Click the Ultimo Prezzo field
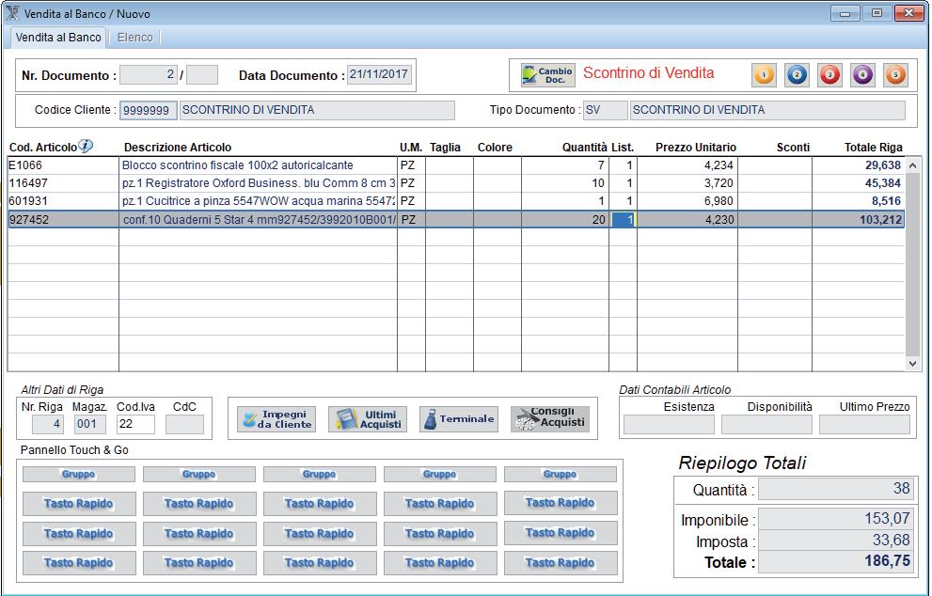932x596 pixels. pyautogui.click(x=865, y=424)
